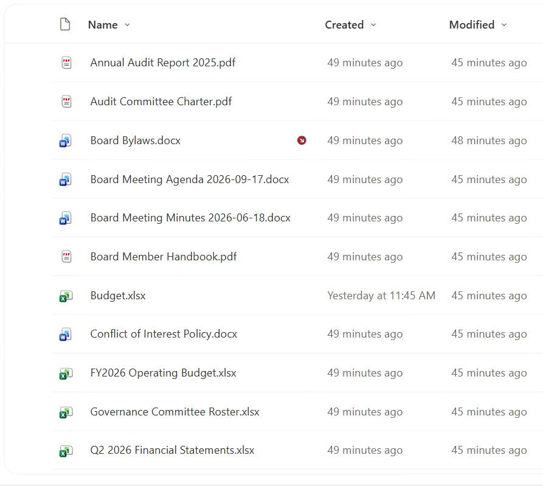Click Word icon for Board Meeting Agenda 2026-09-17
This screenshot has height=486, width=543.
click(65, 179)
